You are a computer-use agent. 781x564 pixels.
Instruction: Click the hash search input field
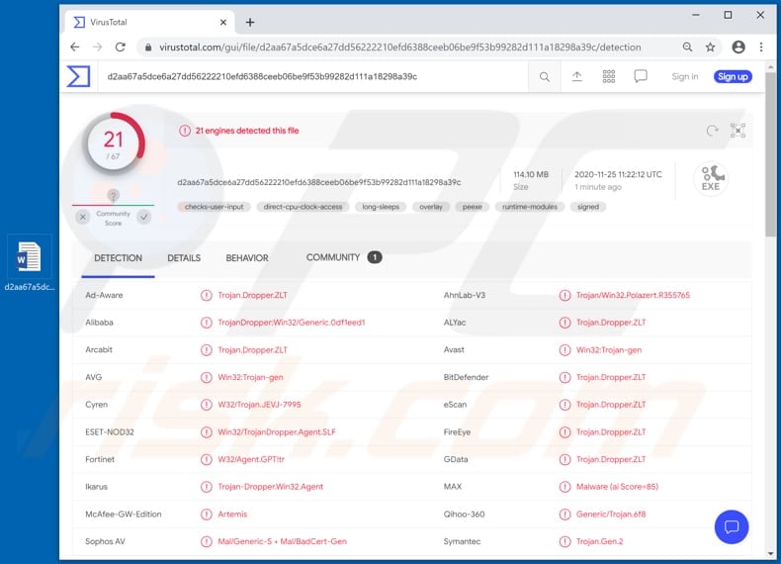click(312, 77)
